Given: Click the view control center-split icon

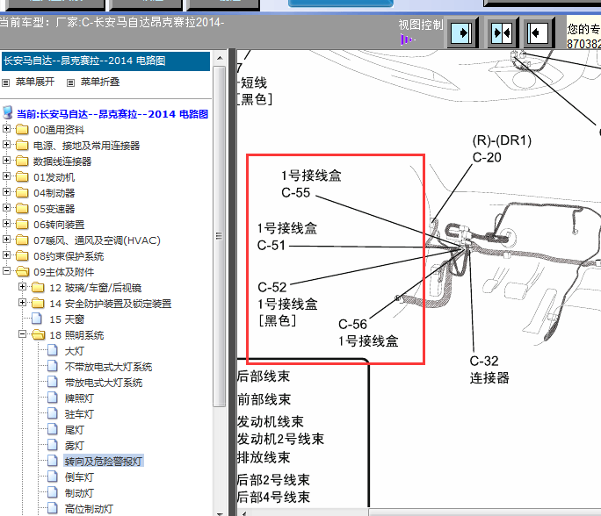Looking at the screenshot, I should pyautogui.click(x=502, y=33).
